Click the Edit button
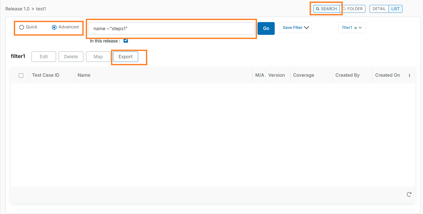 pos(44,57)
